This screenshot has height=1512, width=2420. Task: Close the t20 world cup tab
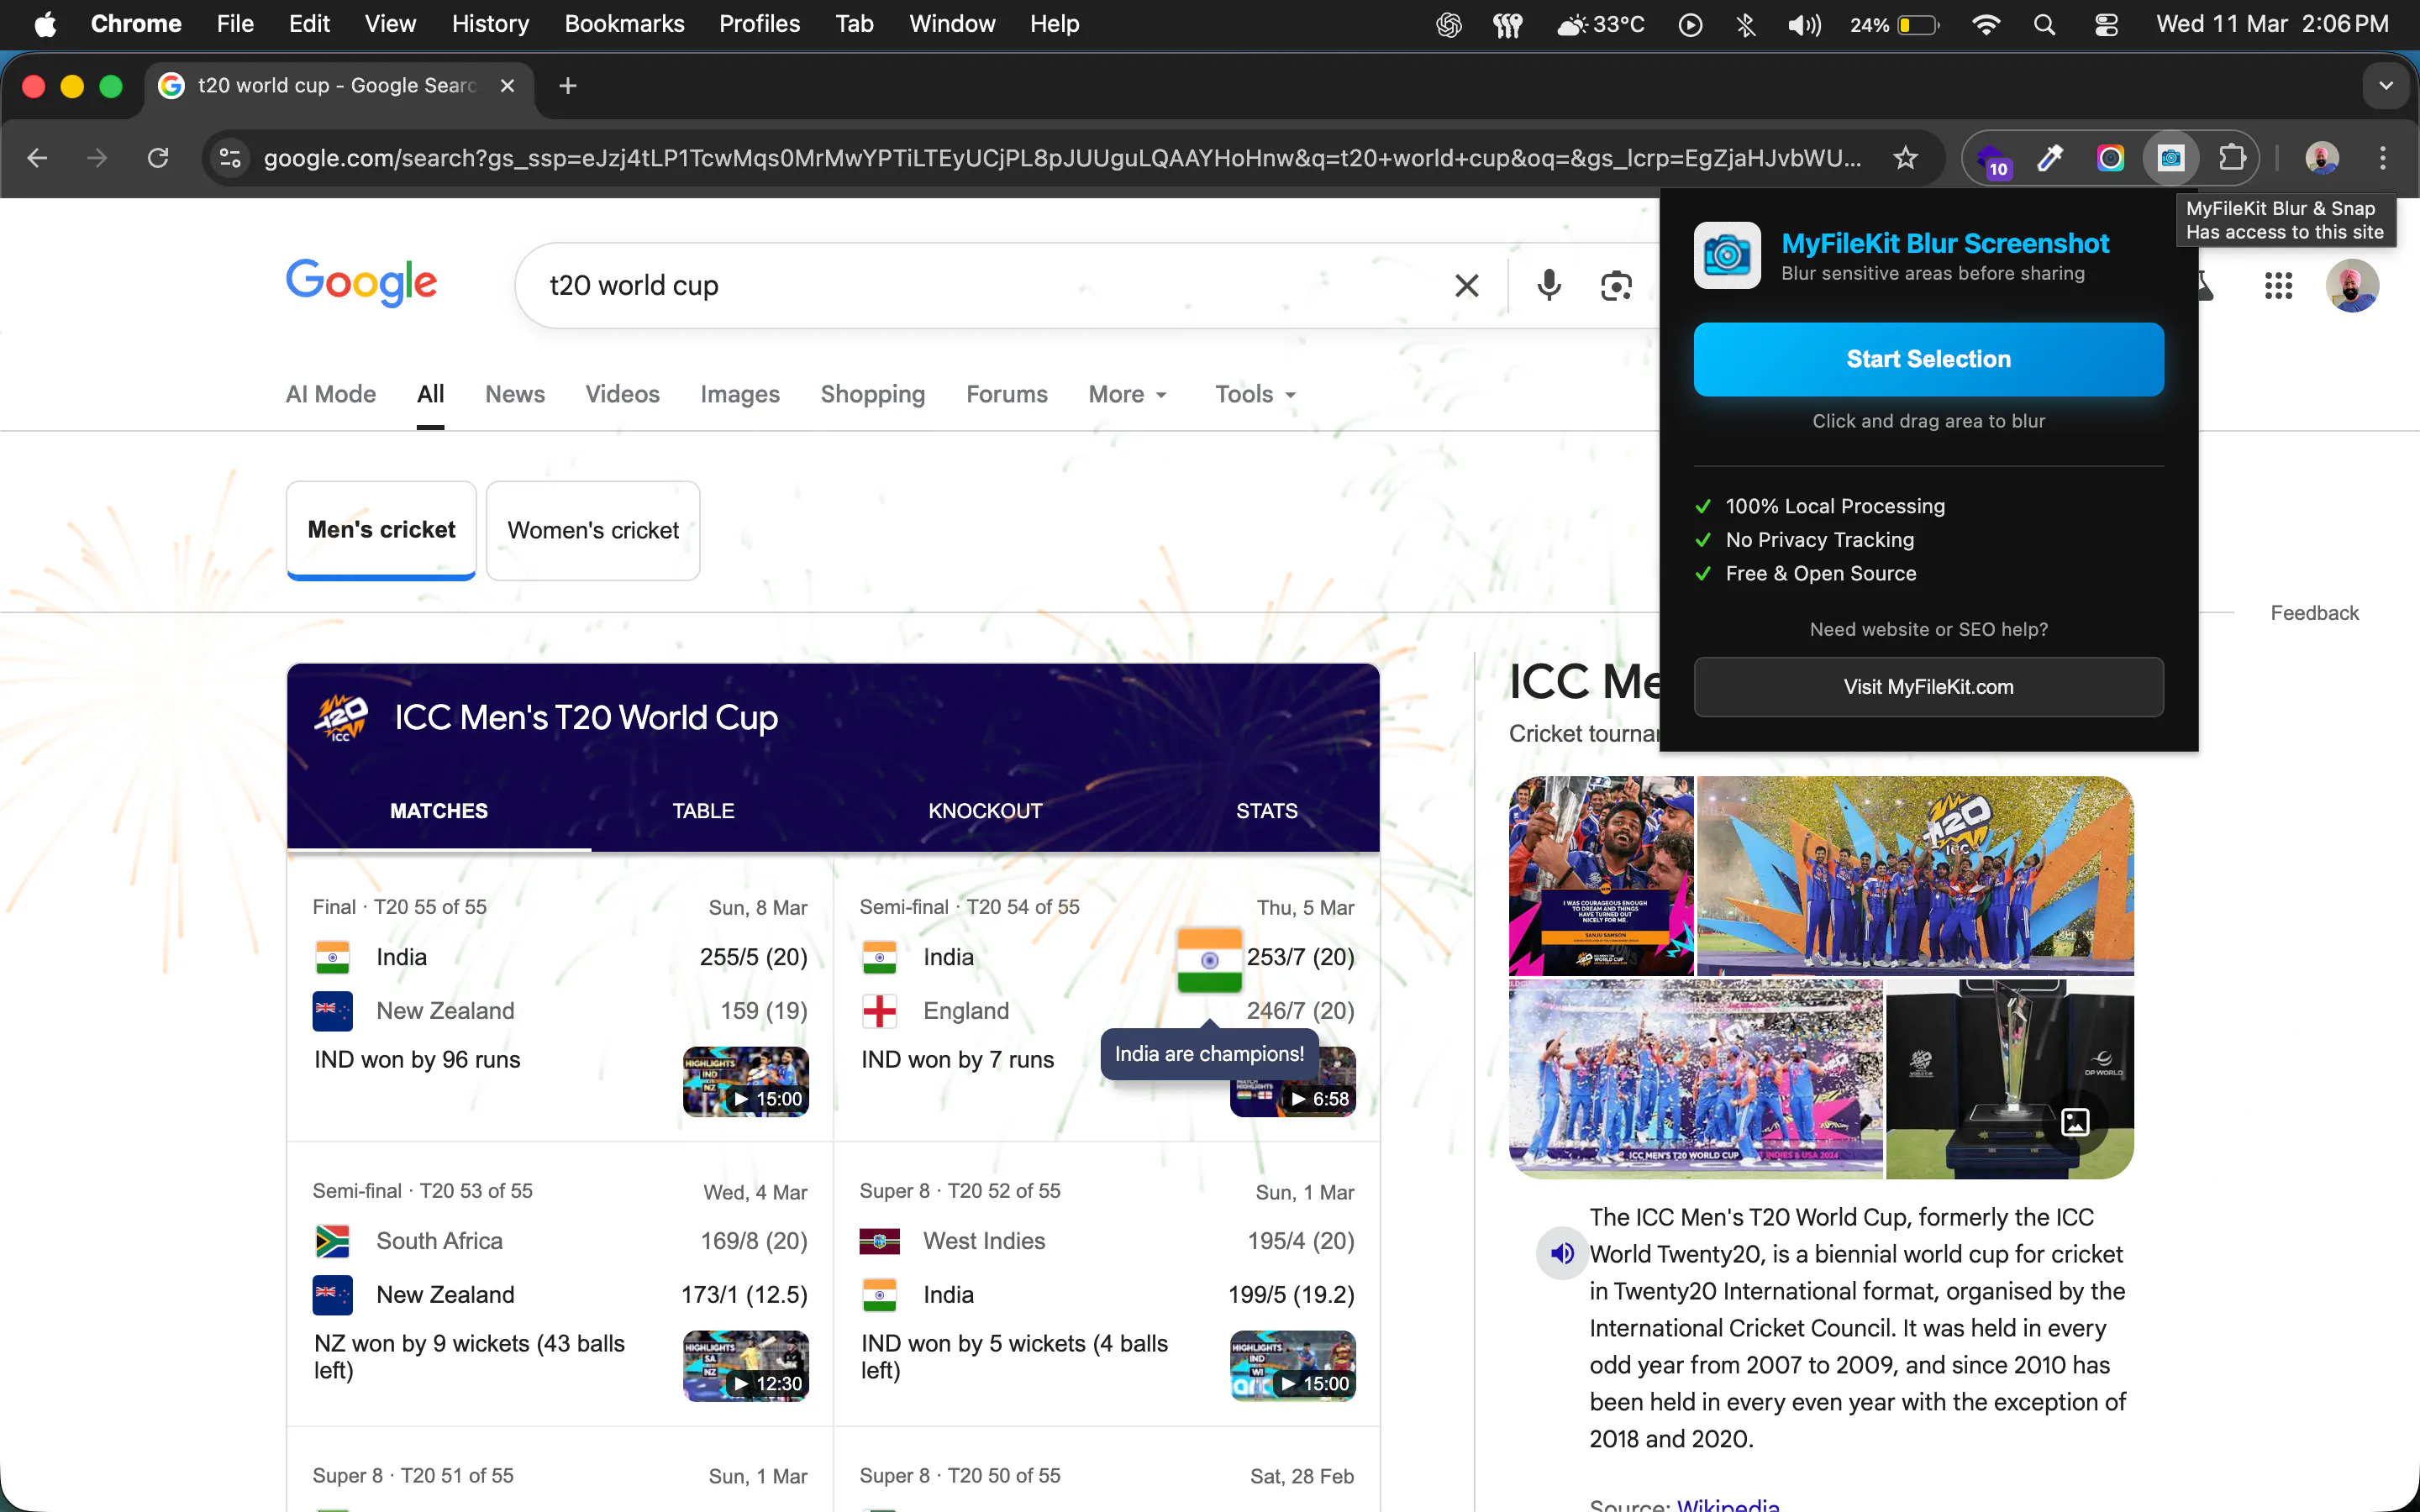[x=507, y=86]
